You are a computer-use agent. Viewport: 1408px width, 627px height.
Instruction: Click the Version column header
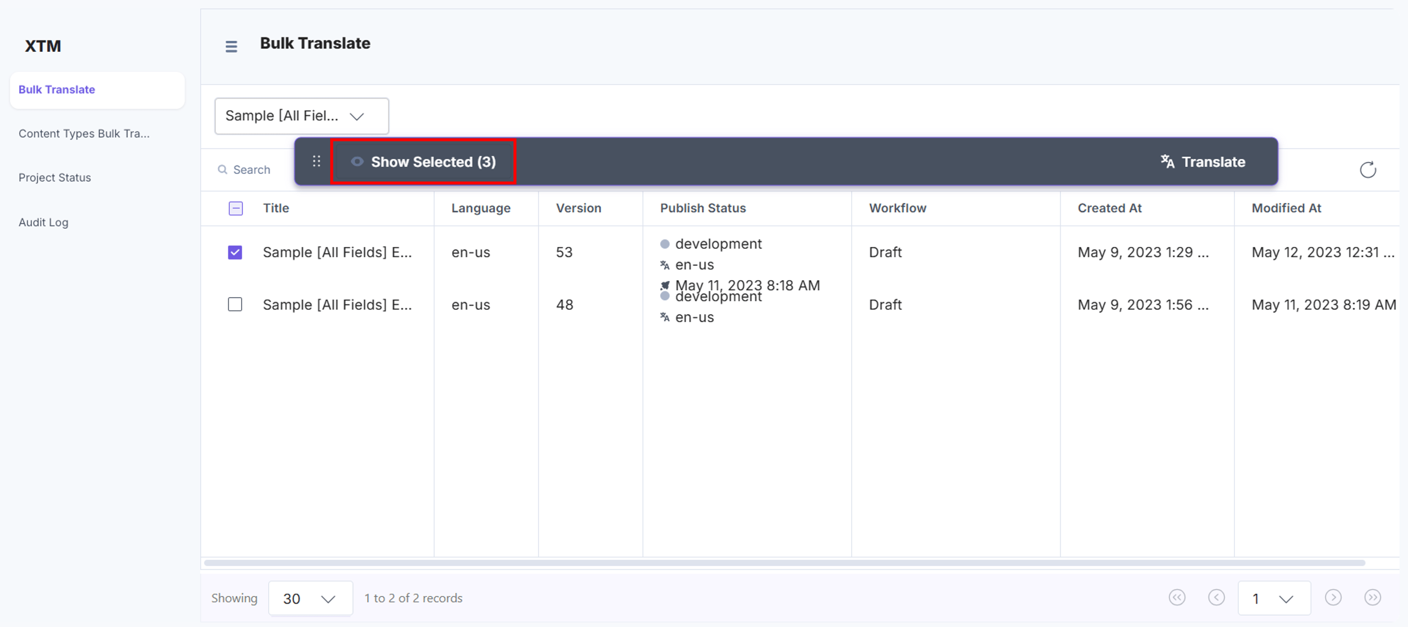pyautogui.click(x=578, y=208)
